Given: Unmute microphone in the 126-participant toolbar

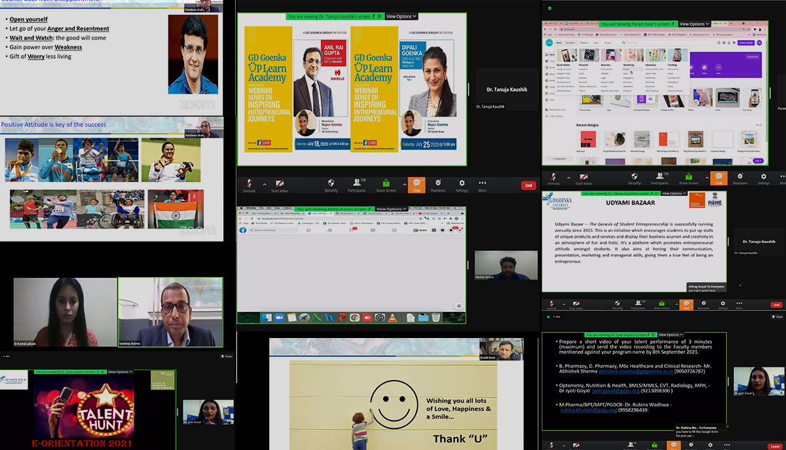Looking at the screenshot, I should pos(553,177).
